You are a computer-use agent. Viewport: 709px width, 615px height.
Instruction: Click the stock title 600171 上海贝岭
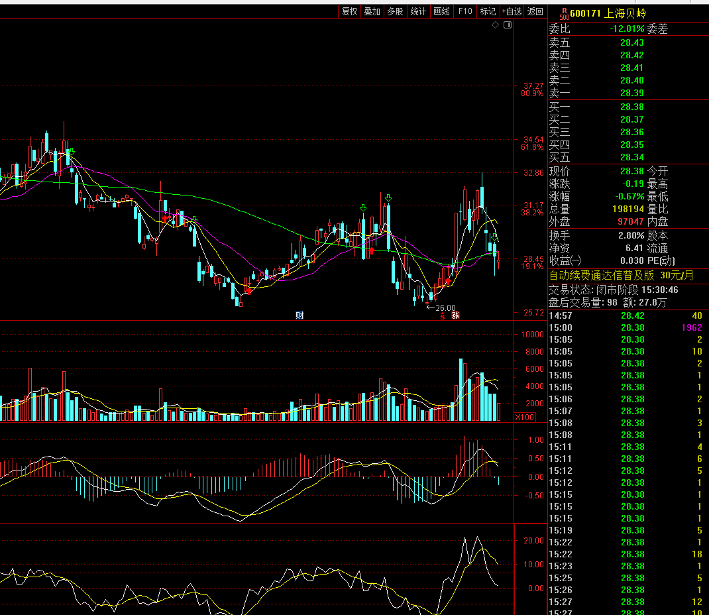(x=608, y=13)
